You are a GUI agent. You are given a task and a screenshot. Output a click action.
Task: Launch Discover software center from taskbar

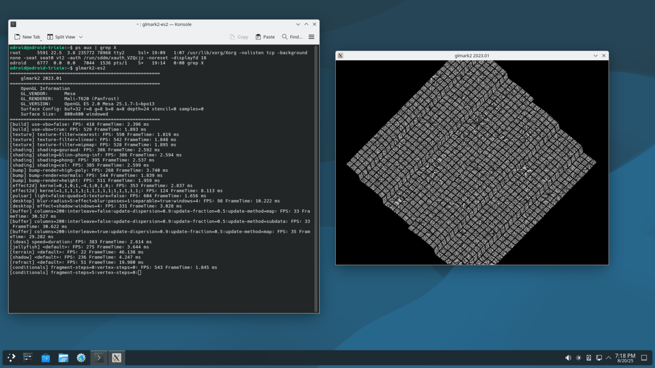pyautogui.click(x=46, y=358)
